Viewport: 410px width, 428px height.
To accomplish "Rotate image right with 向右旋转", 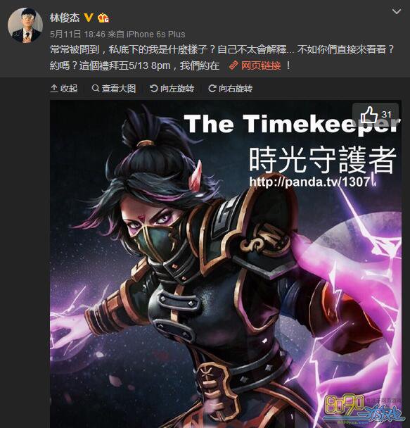I will (231, 89).
